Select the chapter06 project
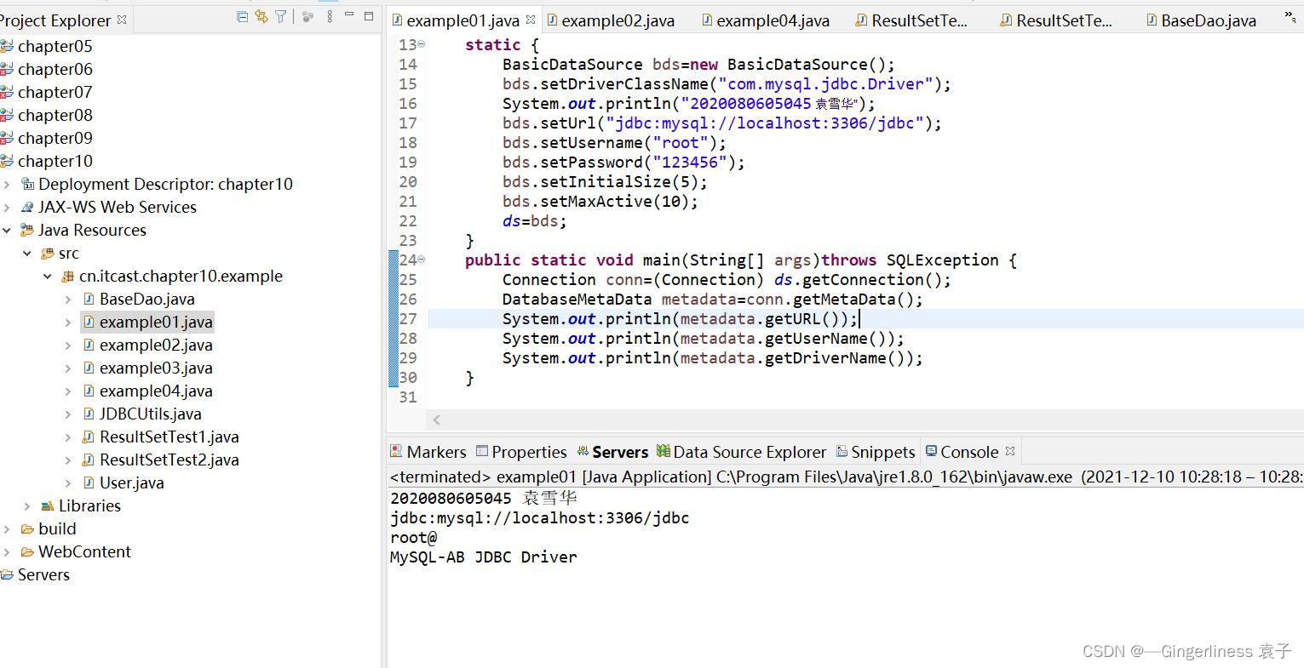The image size is (1304, 668). click(55, 69)
